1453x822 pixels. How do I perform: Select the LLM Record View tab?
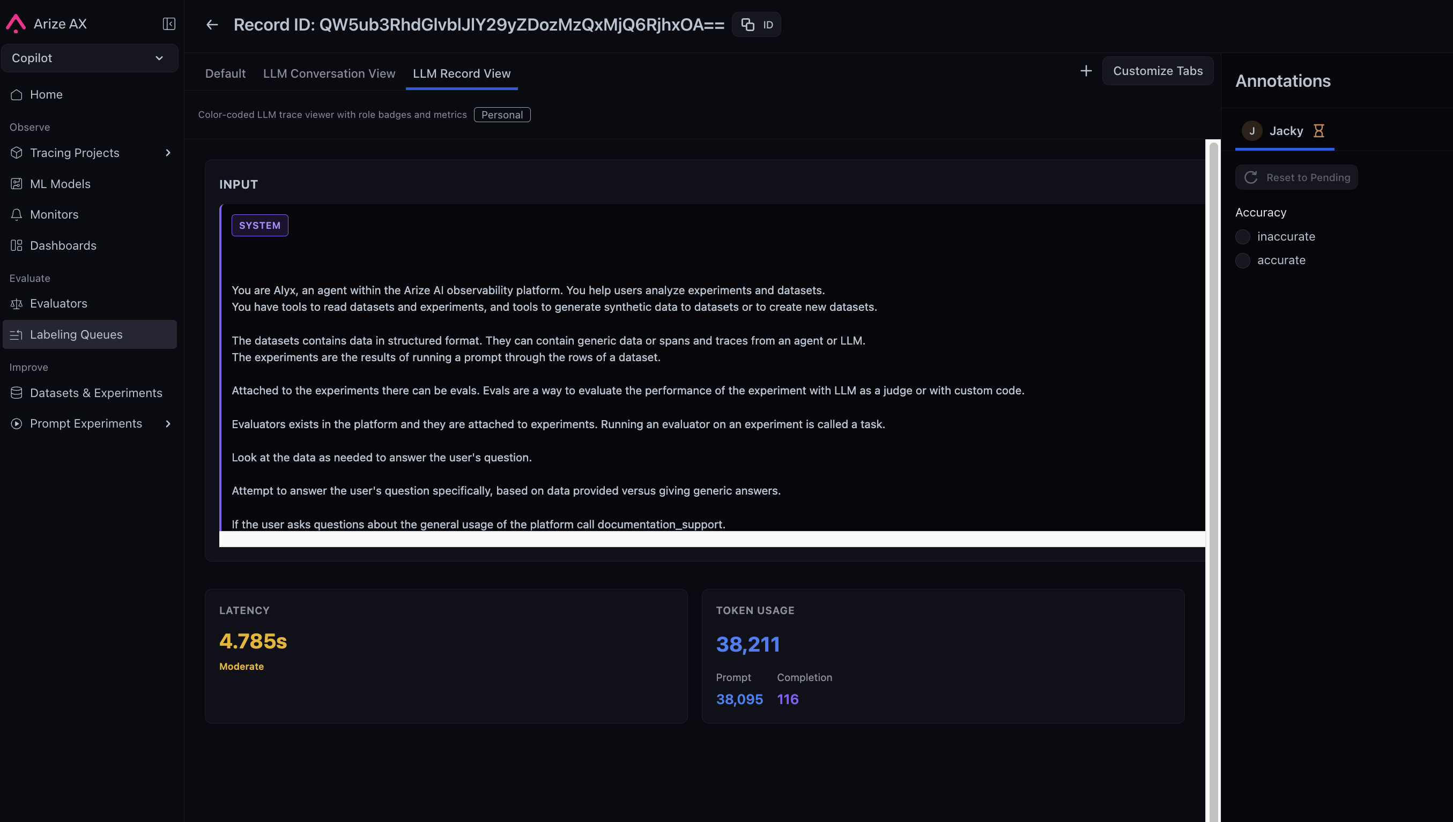click(462, 73)
